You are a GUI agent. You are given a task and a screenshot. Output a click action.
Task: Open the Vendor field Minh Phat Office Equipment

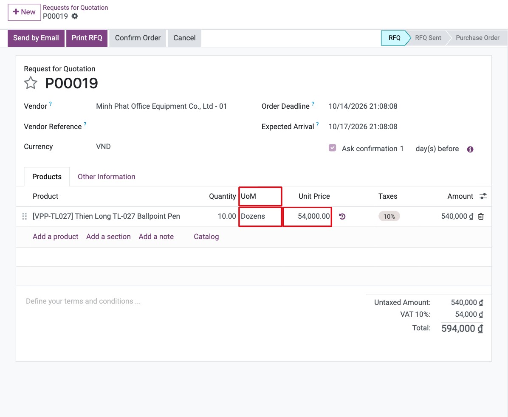point(161,106)
